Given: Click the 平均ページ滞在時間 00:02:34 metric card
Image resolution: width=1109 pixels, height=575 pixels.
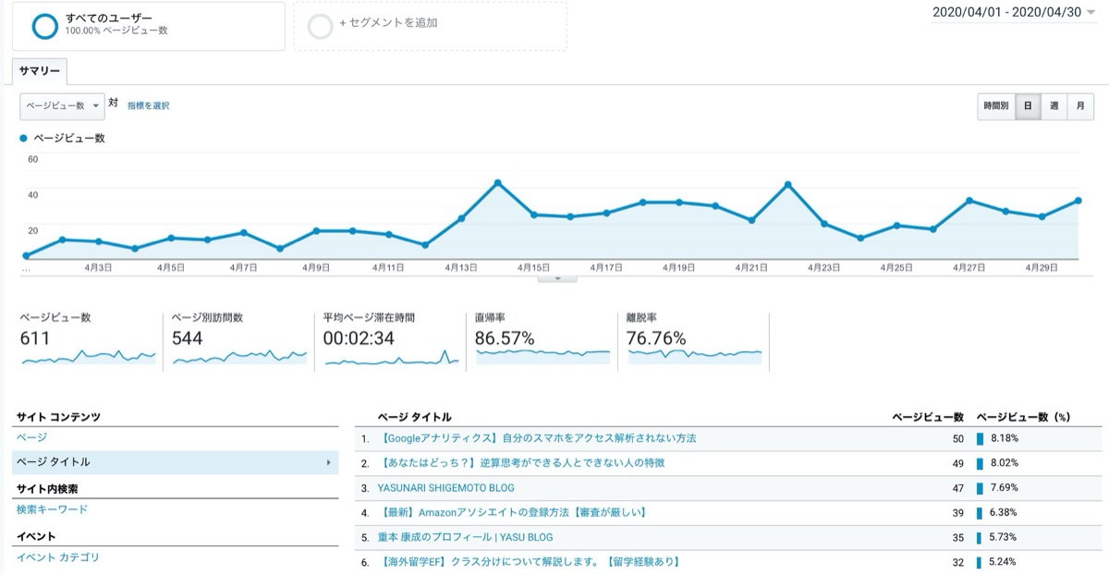Looking at the screenshot, I should [391, 340].
